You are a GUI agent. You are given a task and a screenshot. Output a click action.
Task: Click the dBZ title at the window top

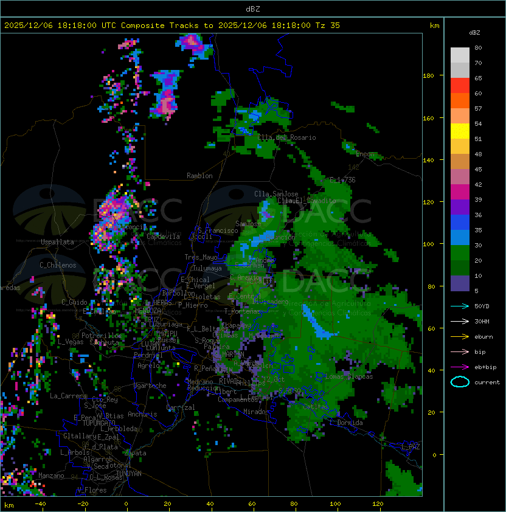coord(253,9)
